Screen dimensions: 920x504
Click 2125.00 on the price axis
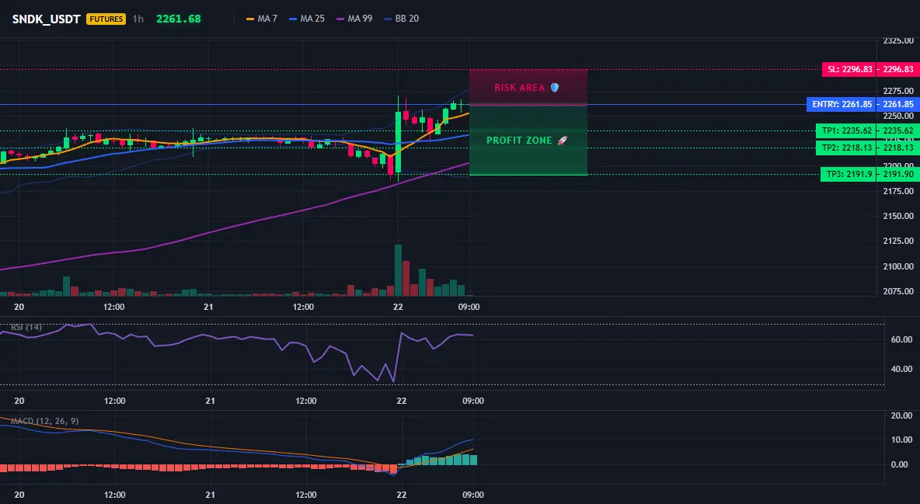click(x=898, y=242)
